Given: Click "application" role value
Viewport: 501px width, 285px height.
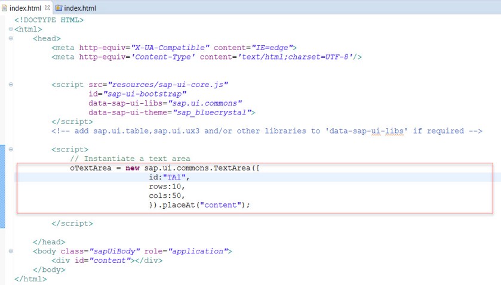Looking at the screenshot, I should tap(198, 251).
